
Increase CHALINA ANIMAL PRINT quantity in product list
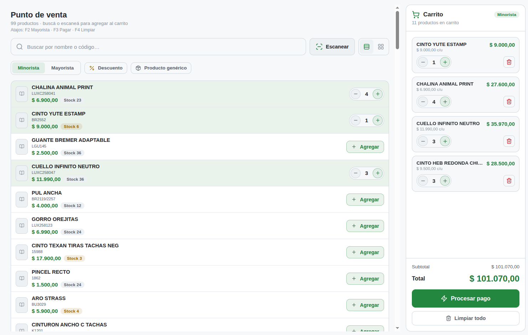point(378,94)
